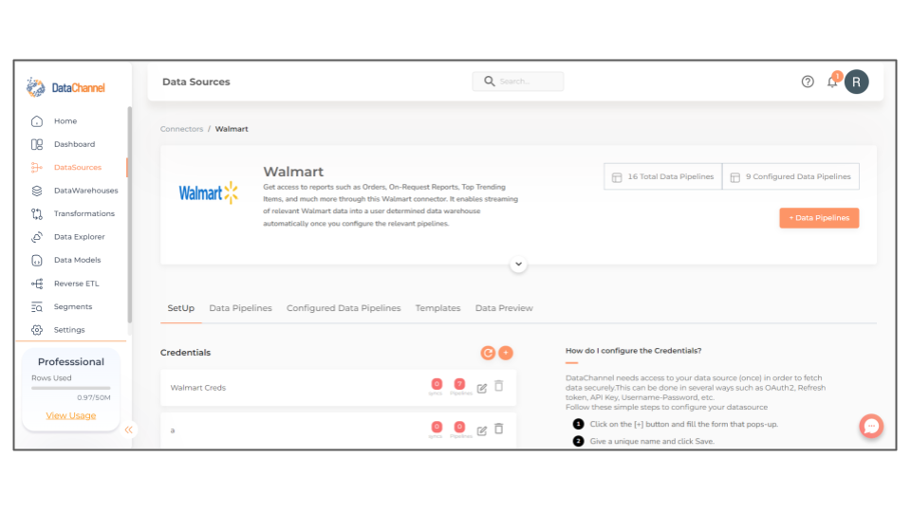
Task: Click the Transformations icon
Action: [x=37, y=213]
